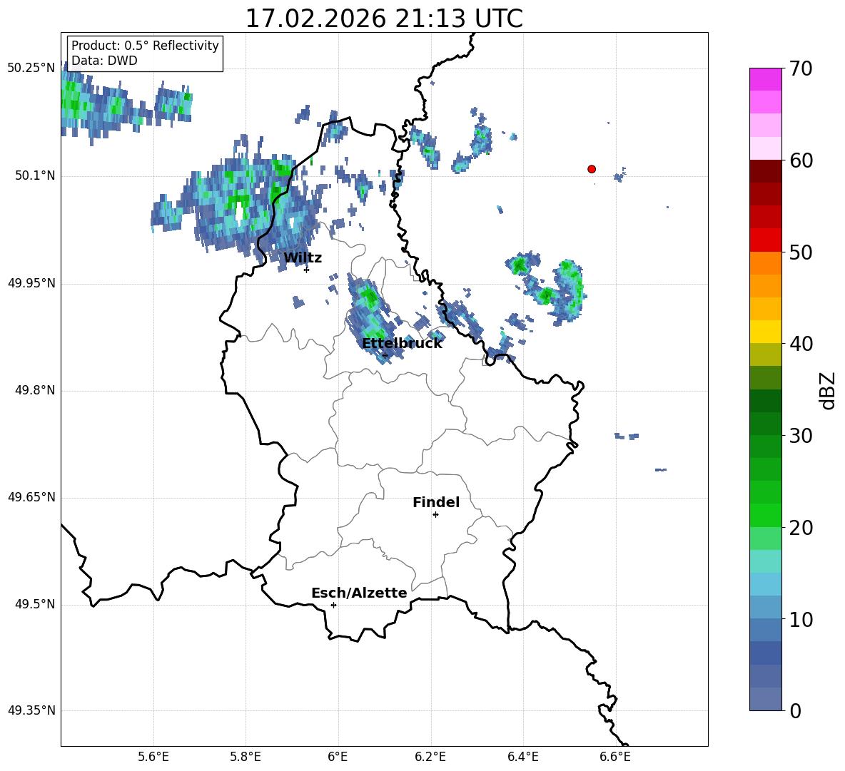Screen dimensions: 845x771
Task: Click the red dot marker on the map
Action: [x=592, y=169]
